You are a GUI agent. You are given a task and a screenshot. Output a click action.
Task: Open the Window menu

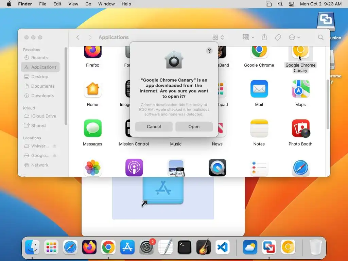coord(106,4)
